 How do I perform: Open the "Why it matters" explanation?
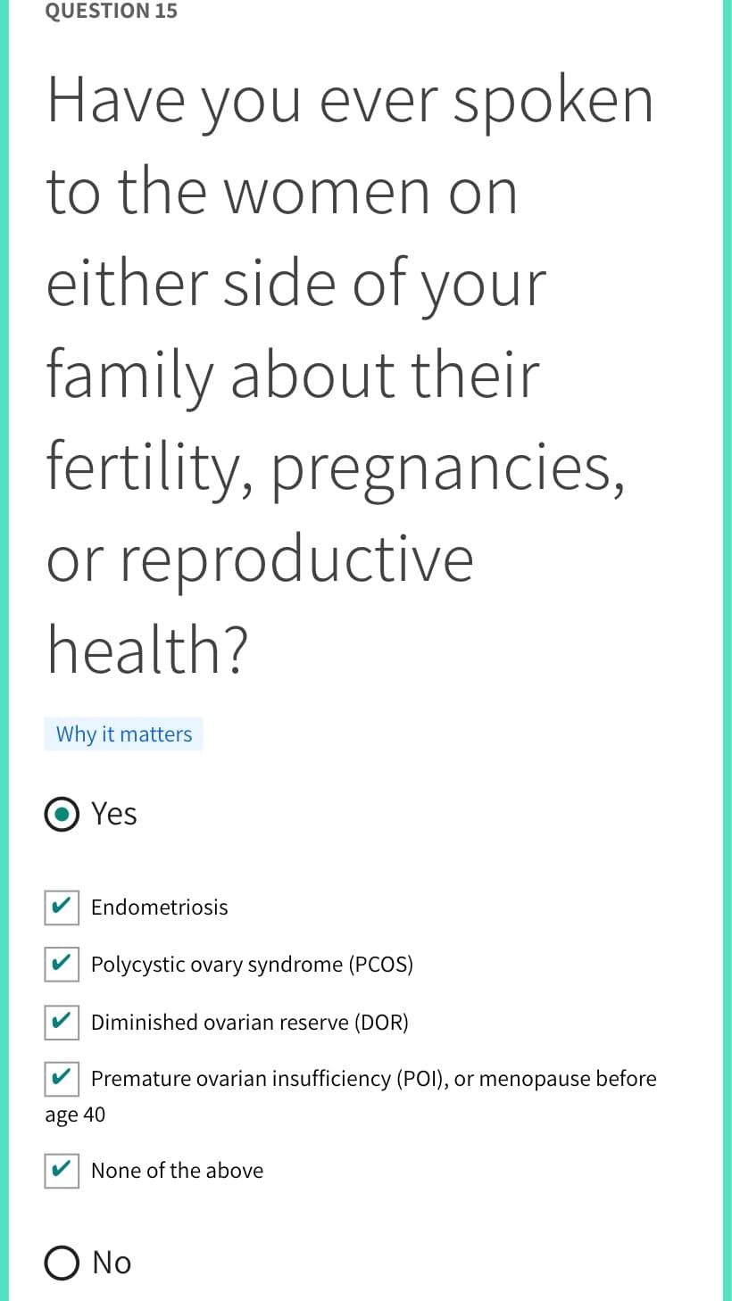(124, 734)
